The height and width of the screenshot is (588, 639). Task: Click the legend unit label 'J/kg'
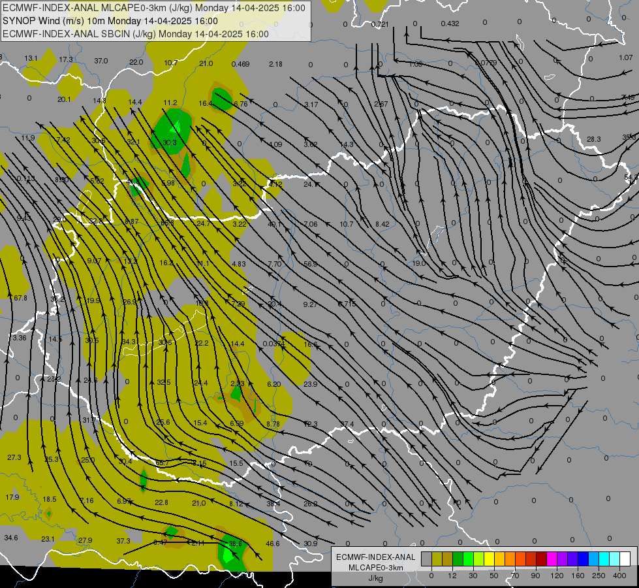pos(376,578)
